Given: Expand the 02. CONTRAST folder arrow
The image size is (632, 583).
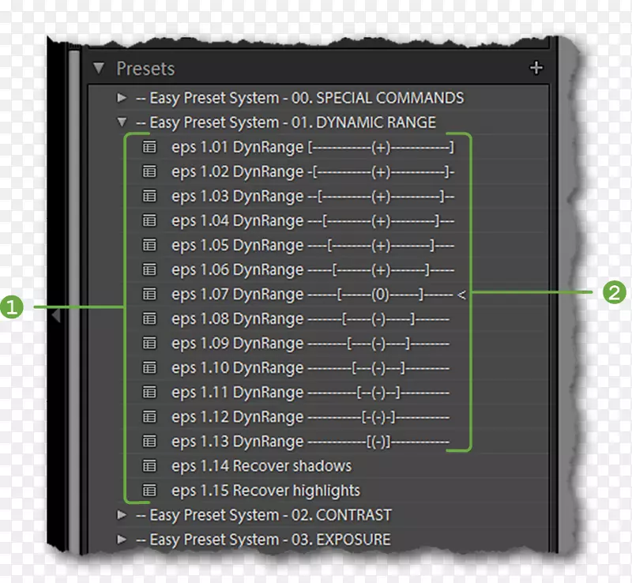Looking at the screenshot, I should pyautogui.click(x=122, y=515).
